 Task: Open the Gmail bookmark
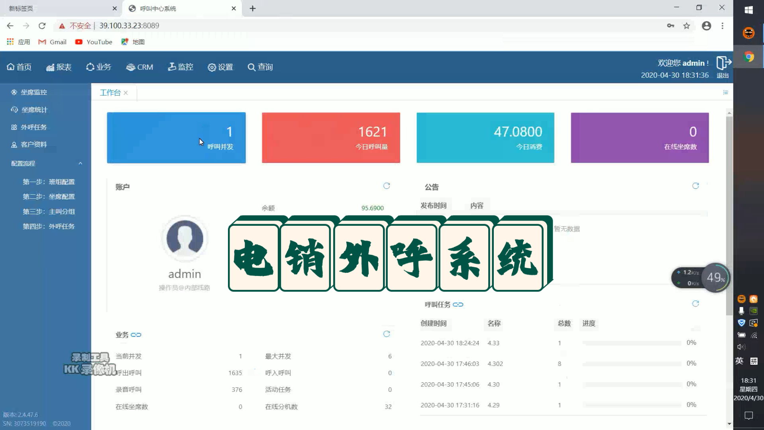(52, 42)
